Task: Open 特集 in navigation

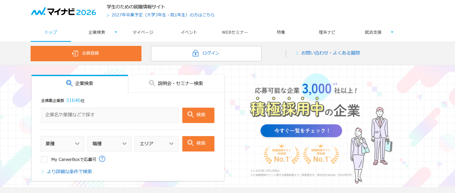Action: click(281, 32)
